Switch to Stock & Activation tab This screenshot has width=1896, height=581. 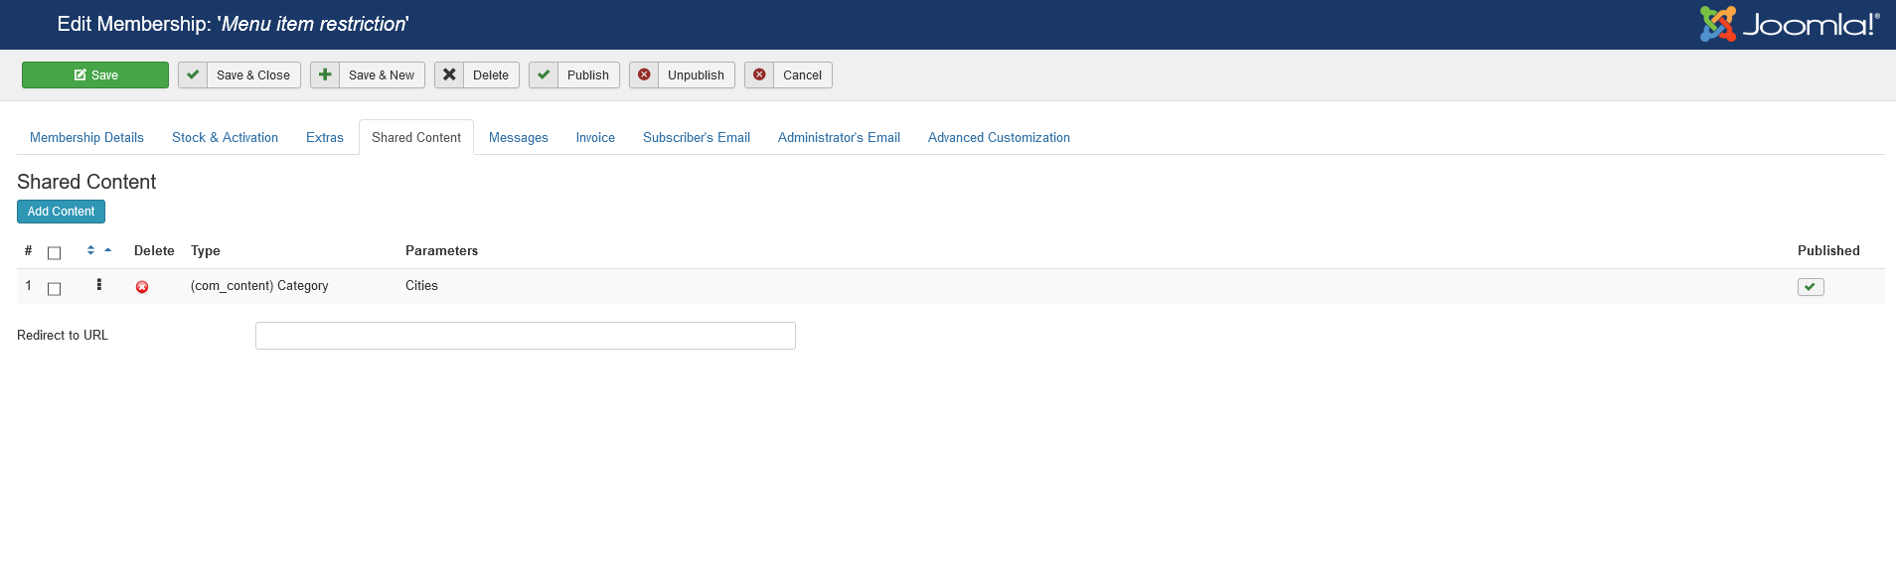(x=225, y=138)
